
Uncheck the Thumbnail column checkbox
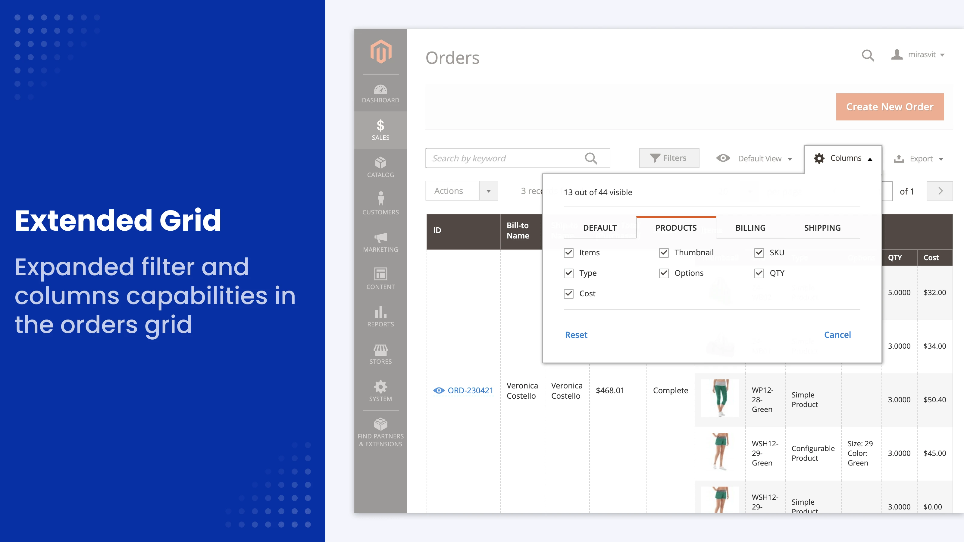pyautogui.click(x=664, y=253)
